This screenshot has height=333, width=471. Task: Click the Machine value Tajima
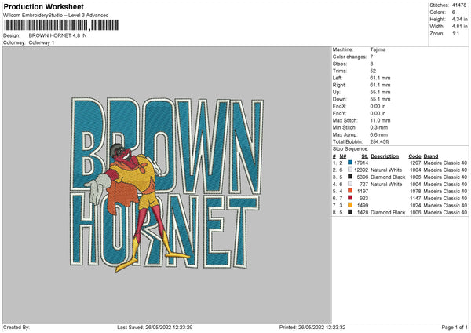[x=378, y=49]
